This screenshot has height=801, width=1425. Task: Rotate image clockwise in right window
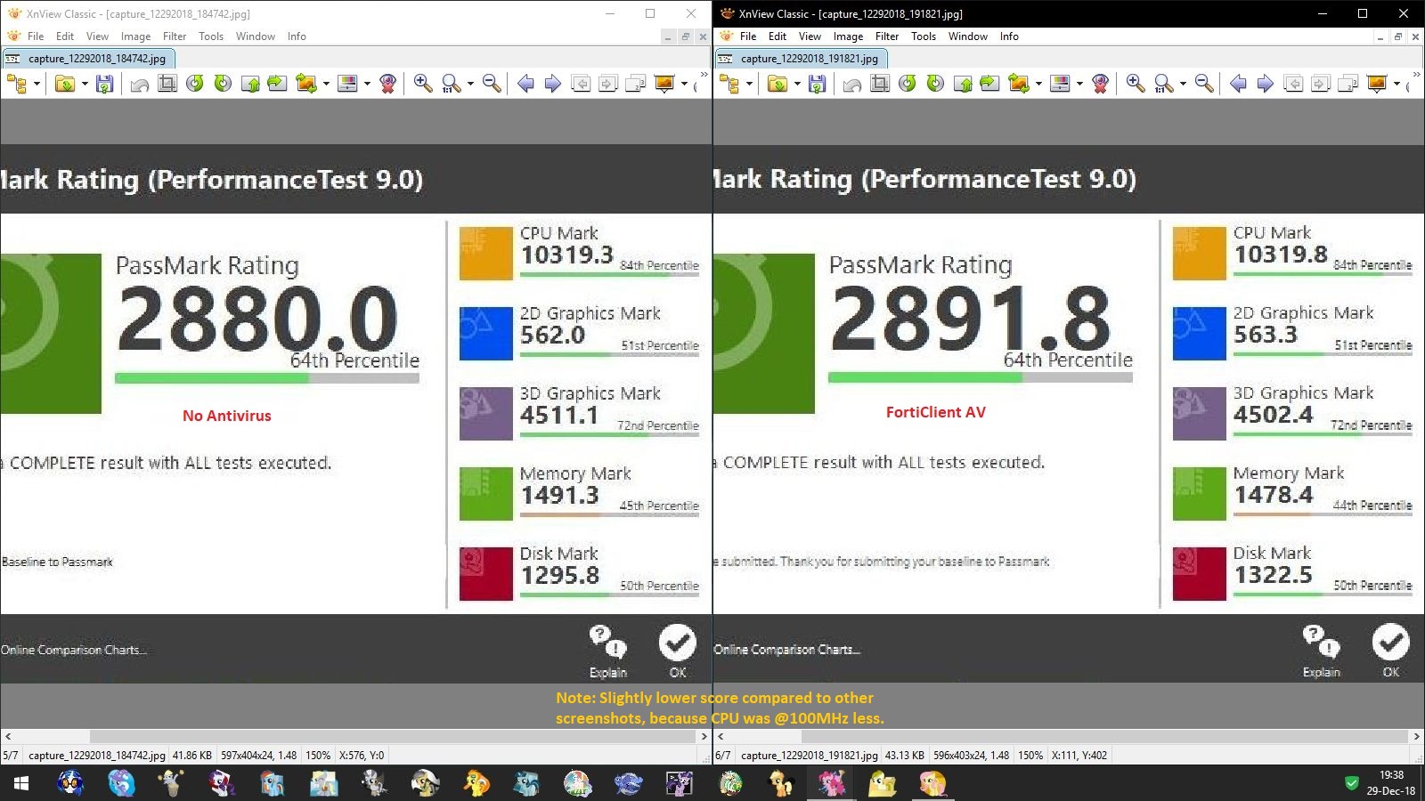(935, 84)
